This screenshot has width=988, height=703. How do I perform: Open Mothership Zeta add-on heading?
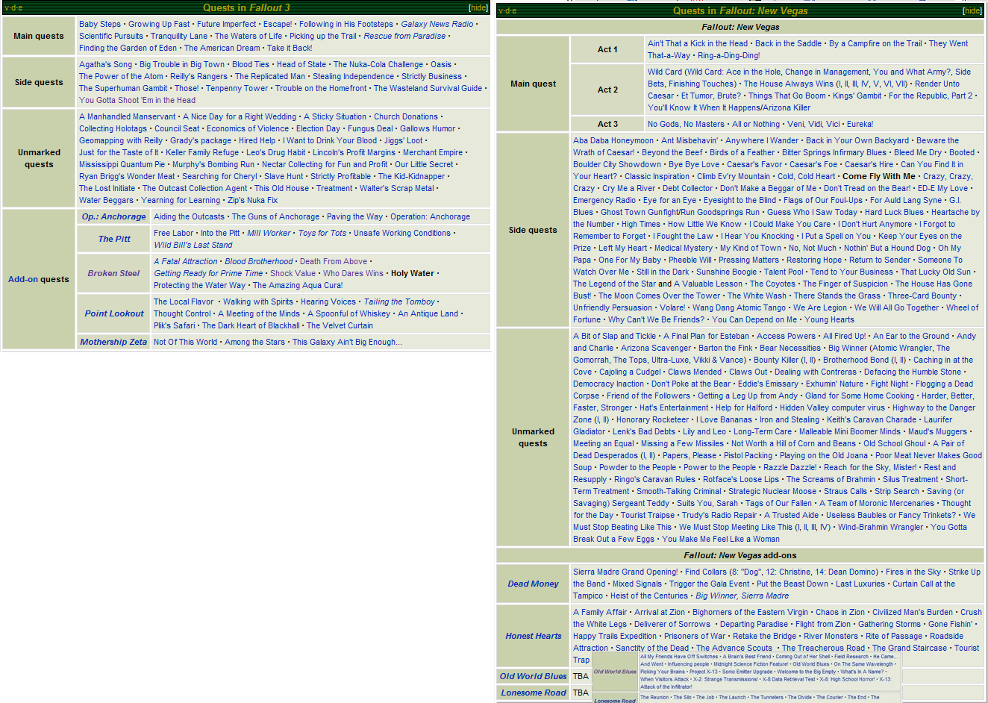pos(114,342)
